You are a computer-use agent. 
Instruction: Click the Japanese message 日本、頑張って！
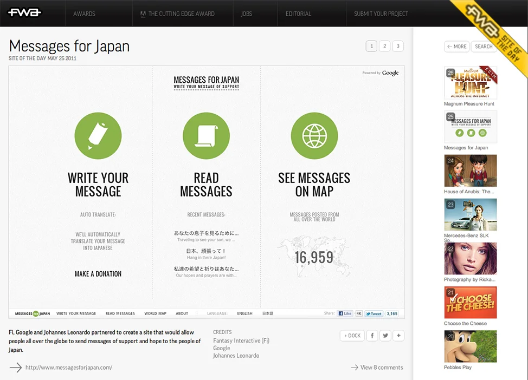tap(206, 251)
